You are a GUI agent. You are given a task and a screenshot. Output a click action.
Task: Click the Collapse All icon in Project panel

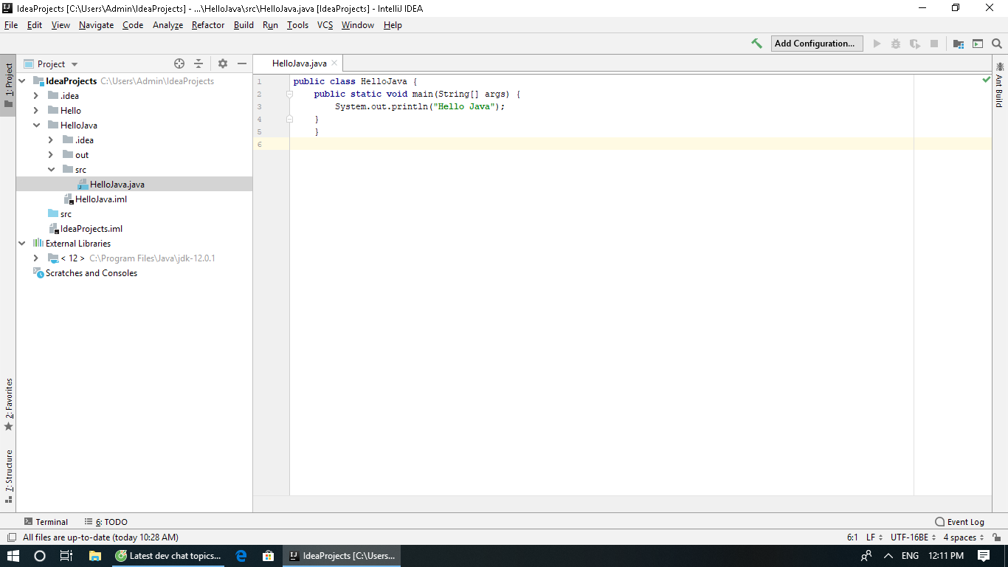(x=199, y=64)
